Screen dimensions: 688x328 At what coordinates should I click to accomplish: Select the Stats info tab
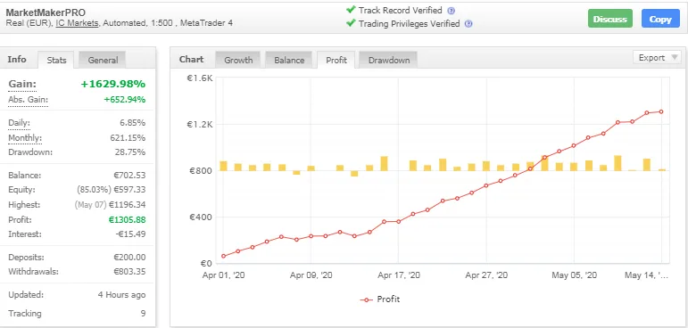56,60
